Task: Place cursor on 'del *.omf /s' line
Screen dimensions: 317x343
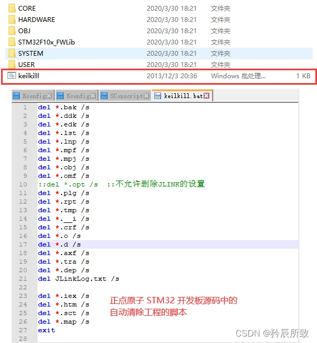Action: [x=64, y=176]
